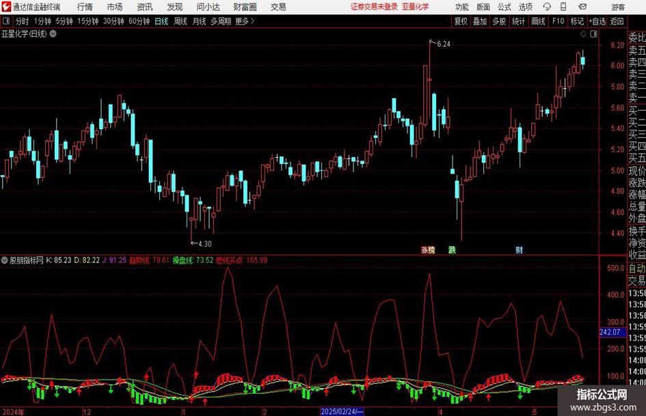This screenshot has height=416, width=646.
Task: Click the 复权 toolbar button
Action: point(461,21)
